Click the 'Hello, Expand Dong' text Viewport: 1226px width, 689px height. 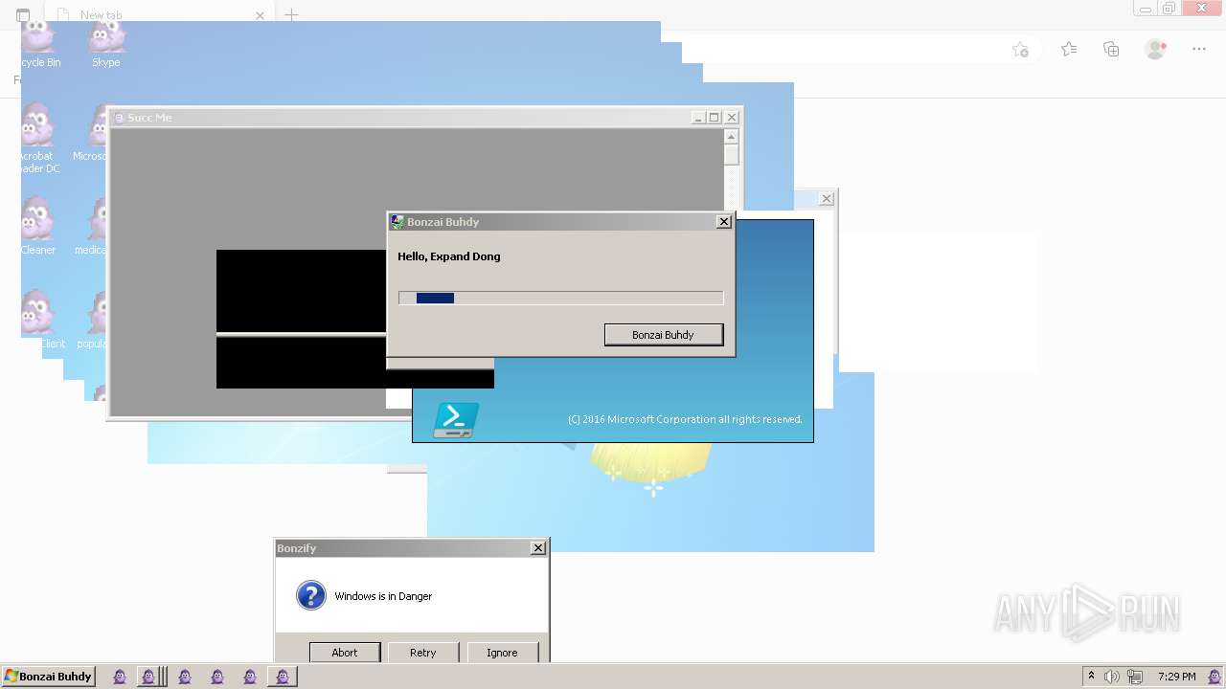[x=449, y=256]
